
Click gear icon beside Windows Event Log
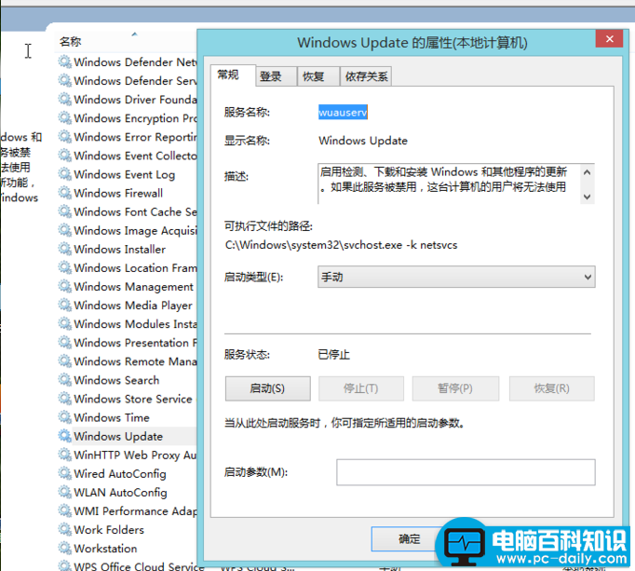[64, 174]
